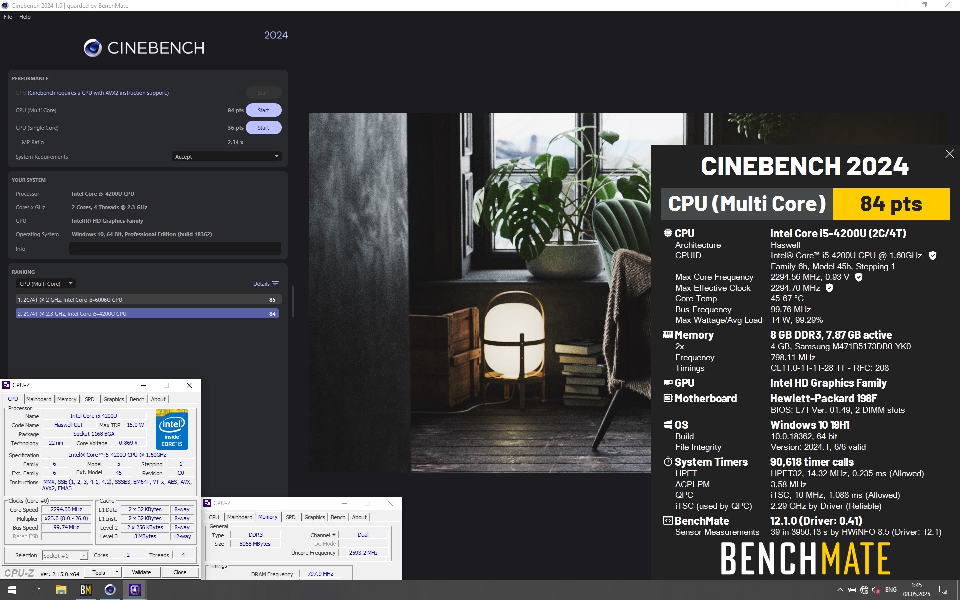Start the CPU Multi Core benchmark
Screen dimensions: 960x600
click(263, 110)
